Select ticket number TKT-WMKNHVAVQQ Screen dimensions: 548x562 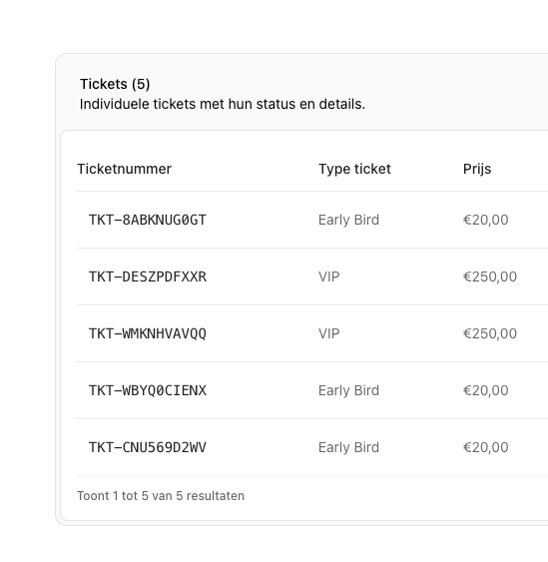pos(148,333)
